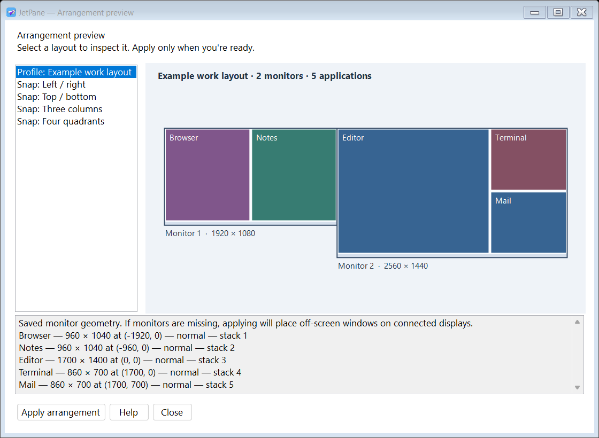599x438 pixels.
Task: Click the Terminal geometry line in details
Action: click(130, 372)
